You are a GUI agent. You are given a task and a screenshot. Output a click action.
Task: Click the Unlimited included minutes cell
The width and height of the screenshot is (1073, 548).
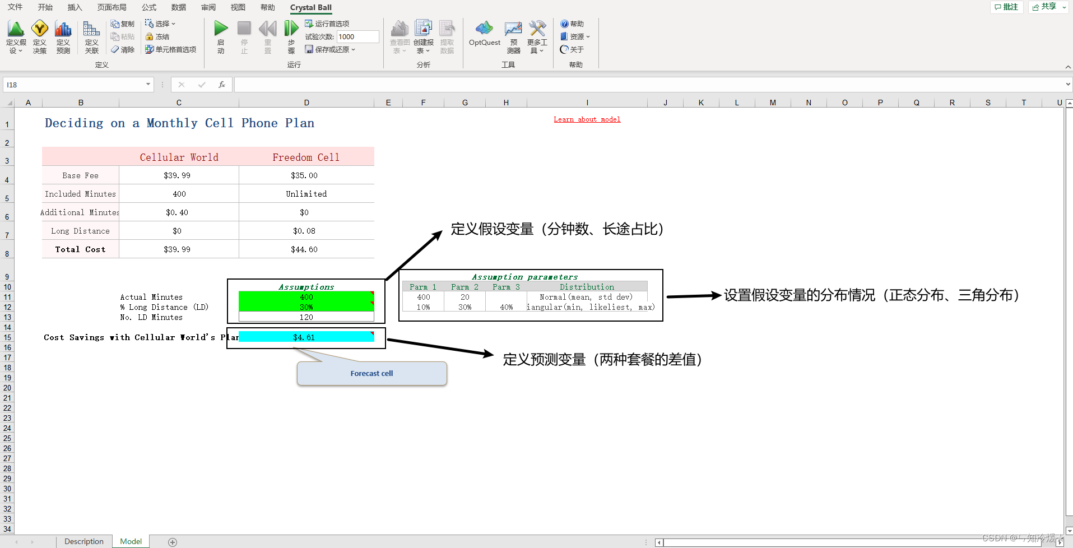(306, 194)
